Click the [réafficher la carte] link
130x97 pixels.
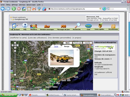18,38
